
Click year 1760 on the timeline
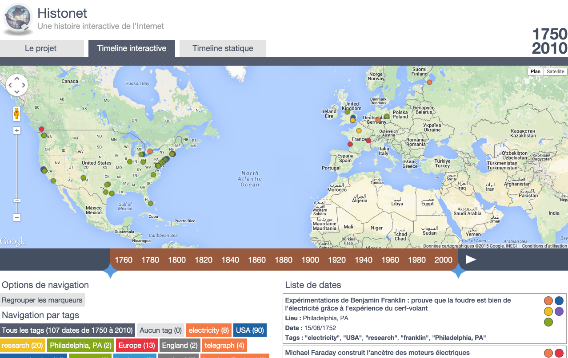tap(124, 260)
